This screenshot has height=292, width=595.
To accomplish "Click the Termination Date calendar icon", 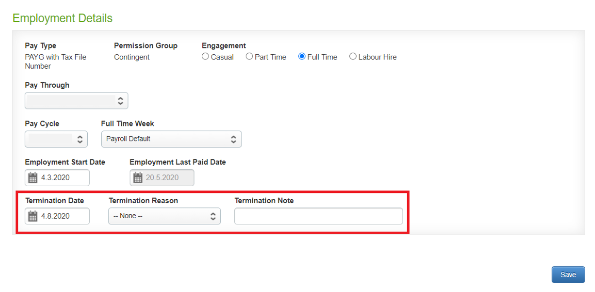I will tap(33, 216).
